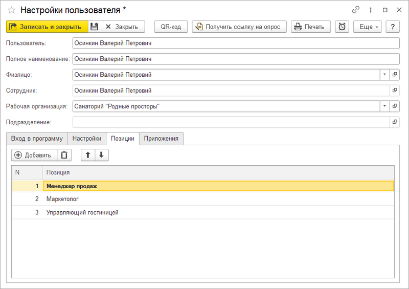Image resolution: width=409 pixels, height=289 pixels.
Task: Open the Приложения tab
Action: (x=161, y=139)
